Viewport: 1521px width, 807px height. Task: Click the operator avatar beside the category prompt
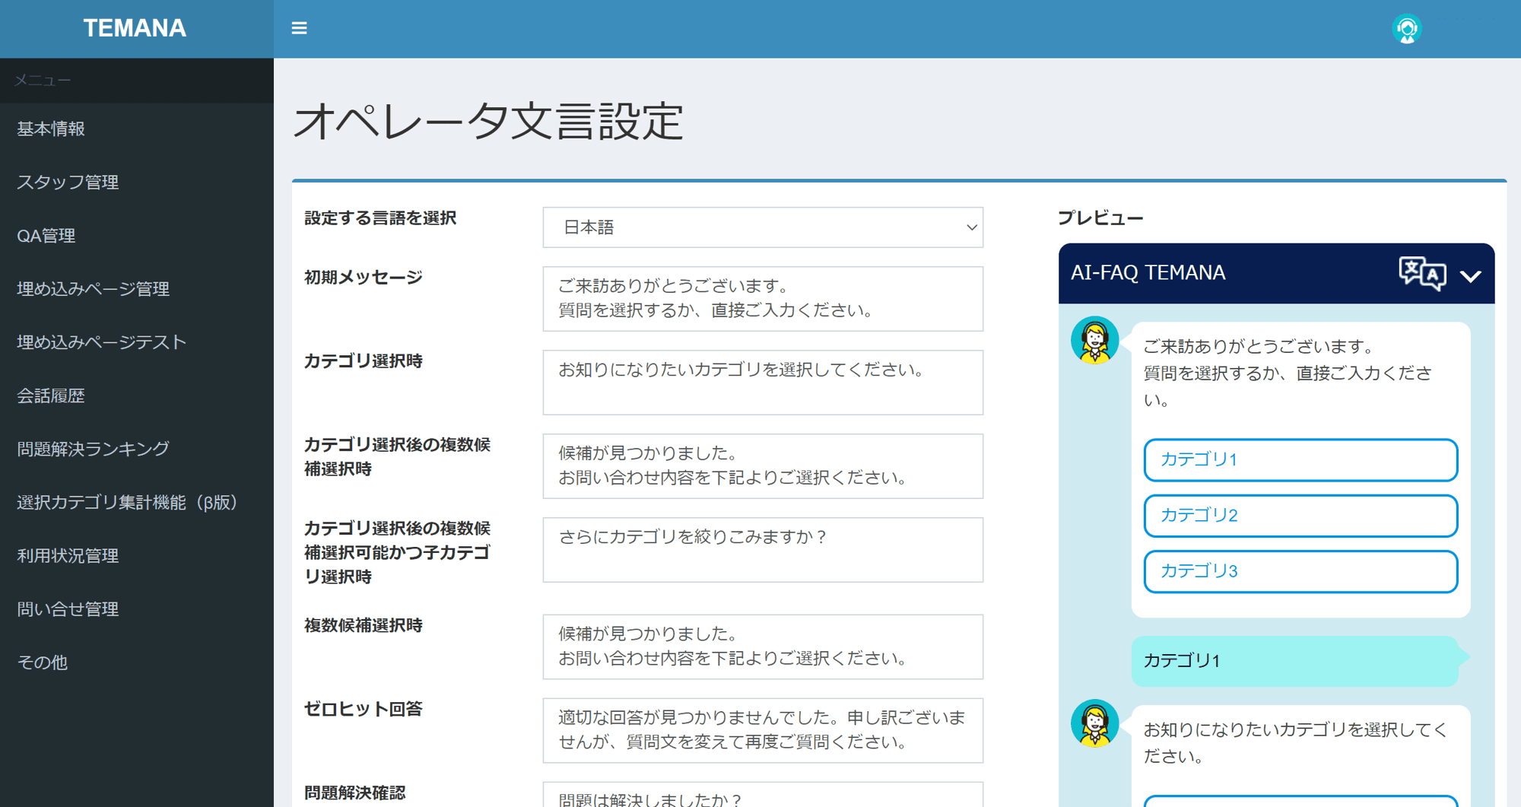1094,723
